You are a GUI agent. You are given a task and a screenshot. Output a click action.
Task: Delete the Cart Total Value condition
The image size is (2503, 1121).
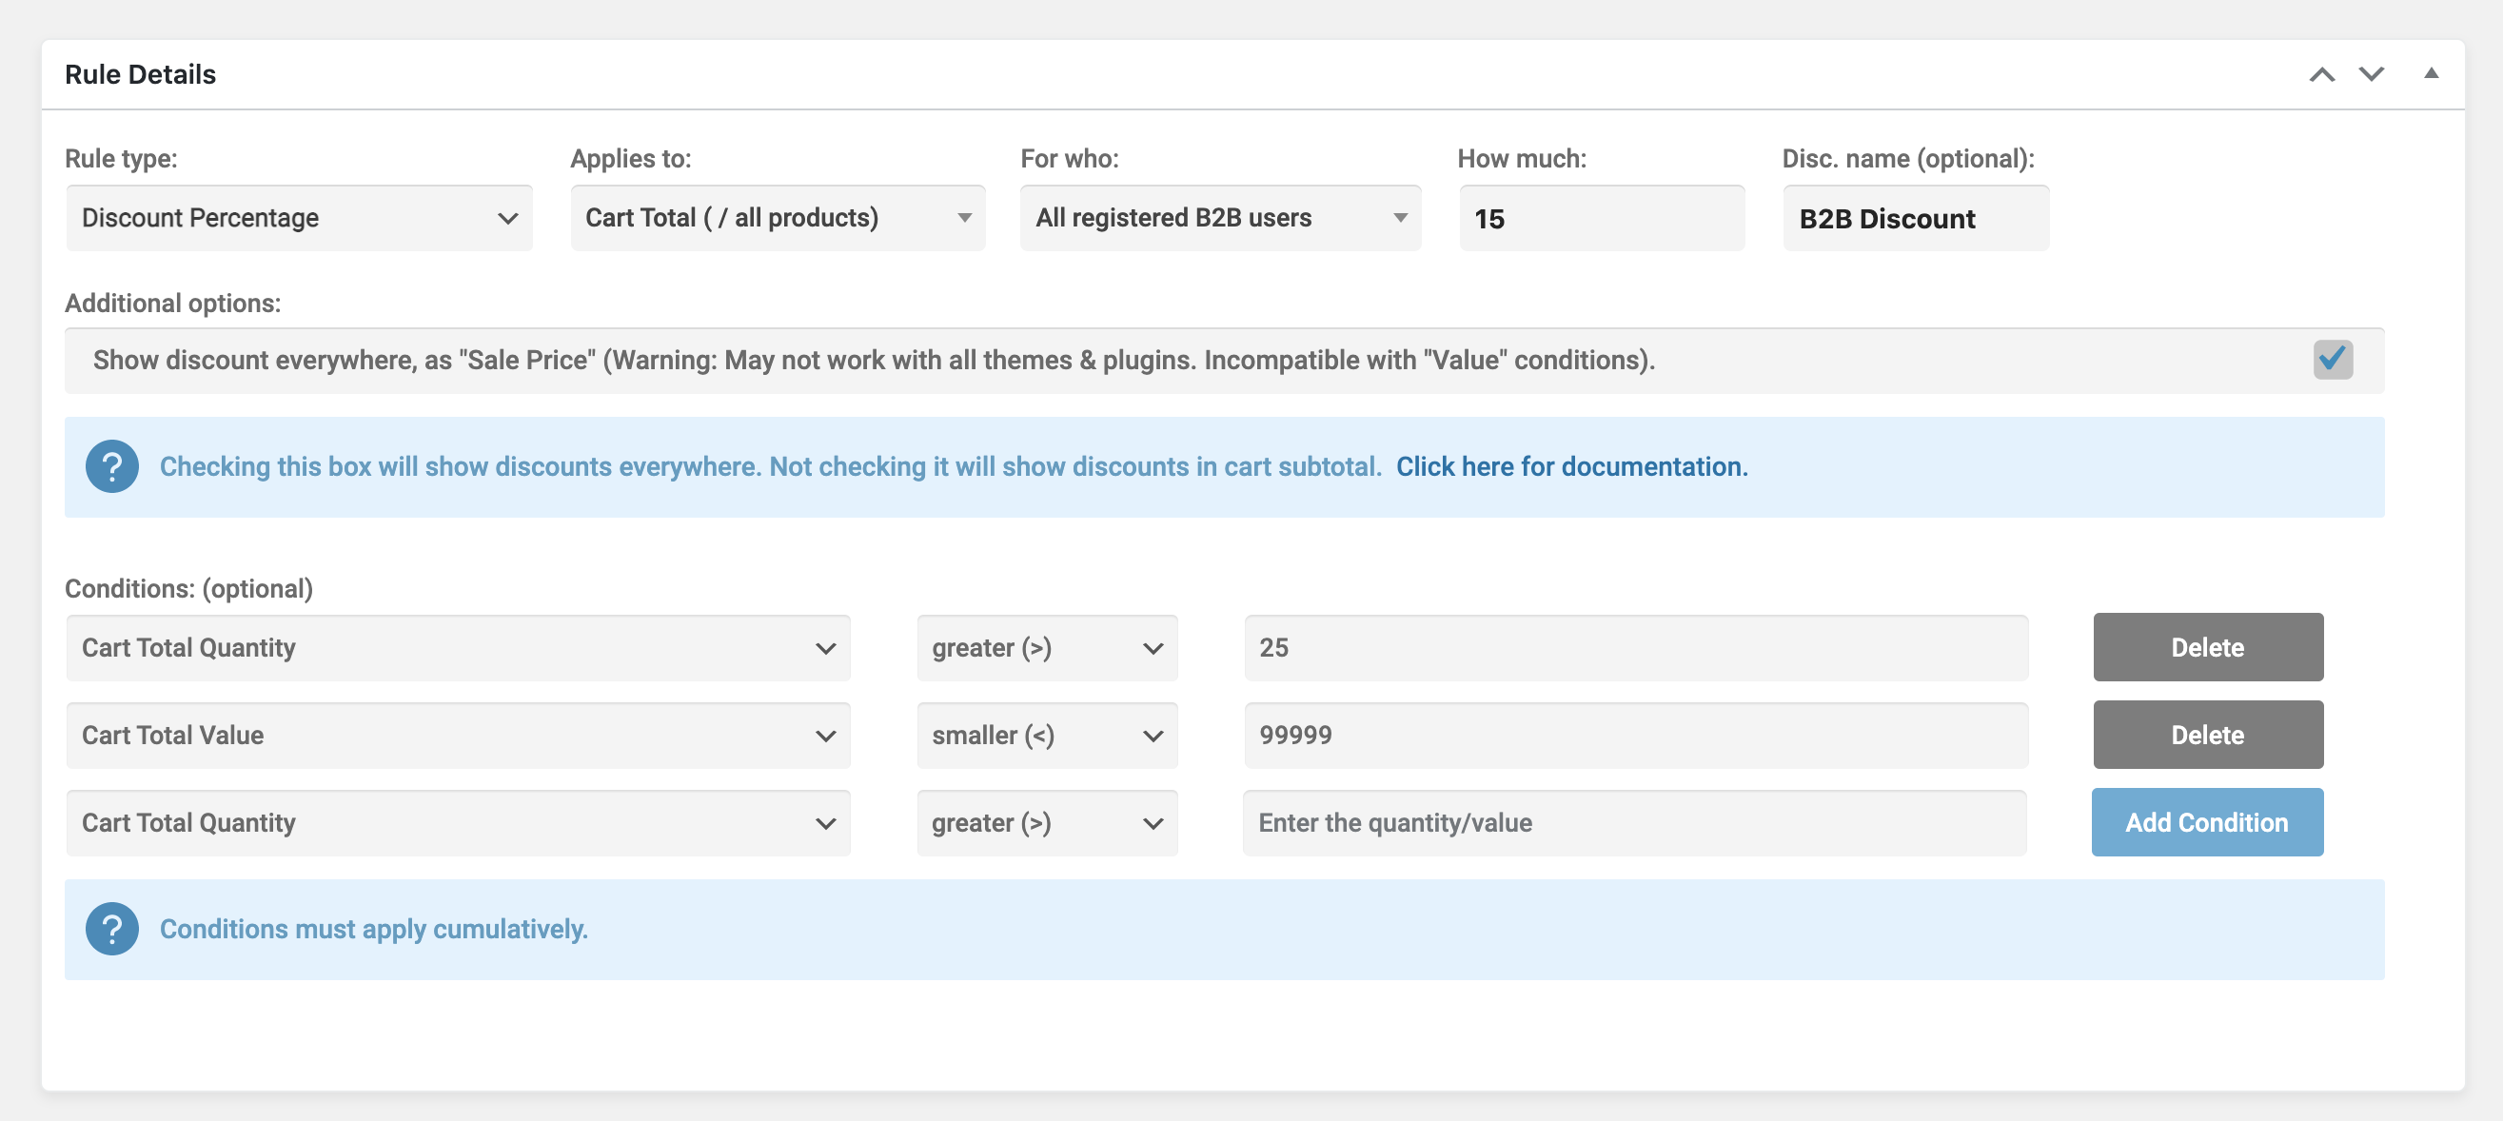pyautogui.click(x=2207, y=736)
